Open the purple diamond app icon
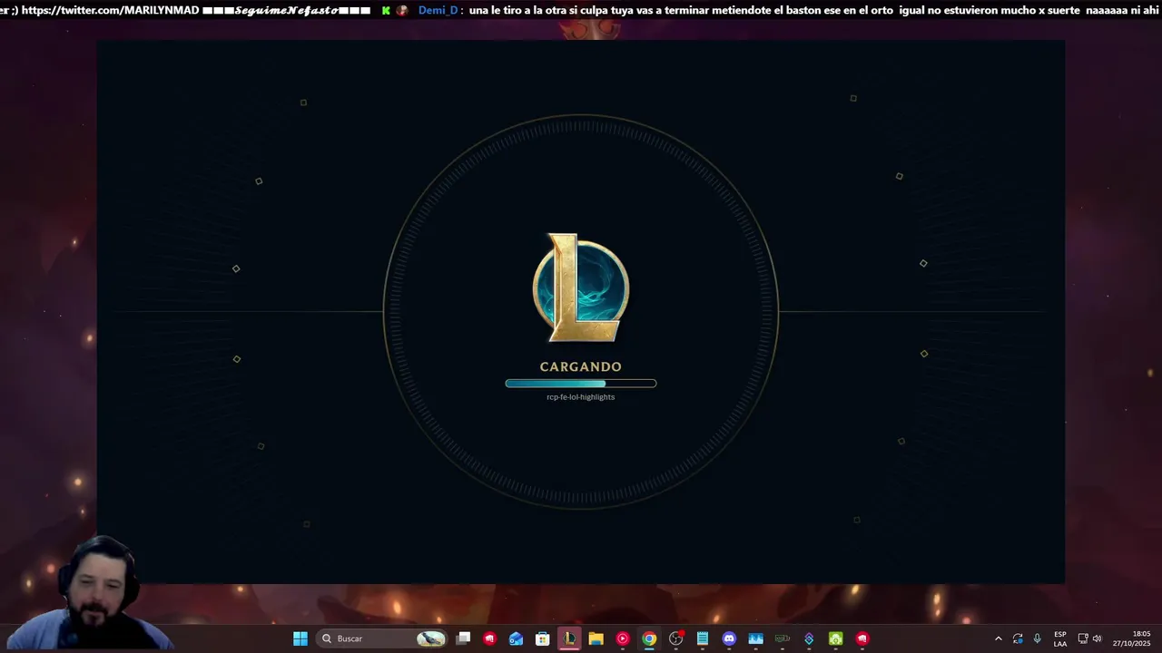The image size is (1162, 653). [x=809, y=638]
